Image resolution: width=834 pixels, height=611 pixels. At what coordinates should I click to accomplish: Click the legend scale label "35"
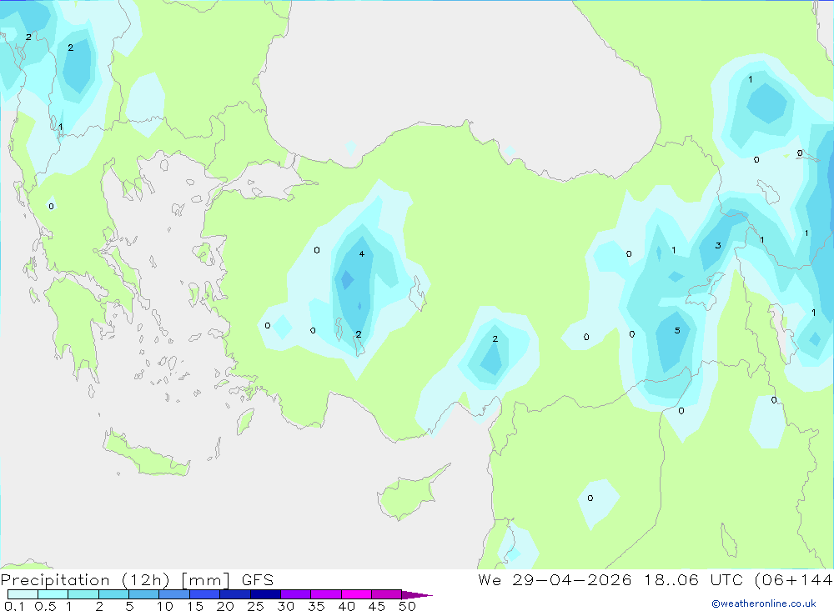tap(316, 606)
